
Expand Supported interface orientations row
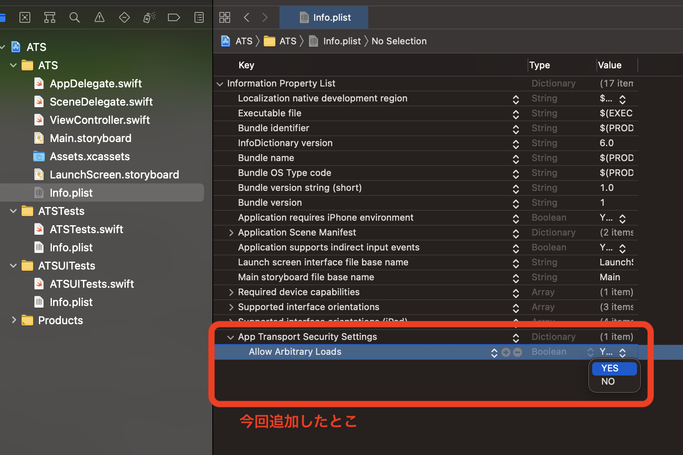click(231, 307)
